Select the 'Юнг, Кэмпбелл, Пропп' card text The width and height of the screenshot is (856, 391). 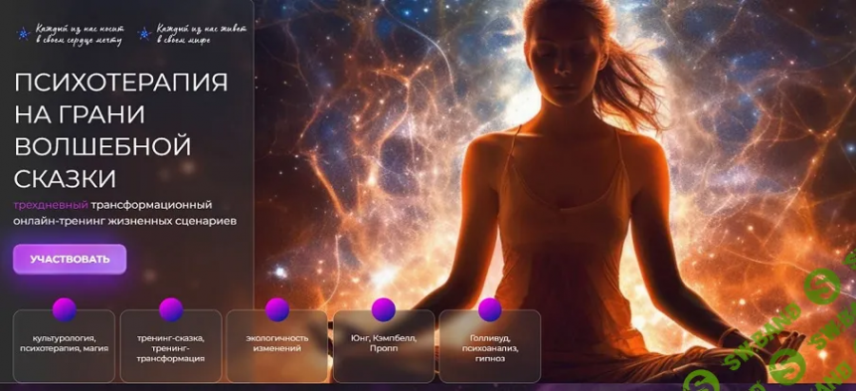(x=383, y=343)
